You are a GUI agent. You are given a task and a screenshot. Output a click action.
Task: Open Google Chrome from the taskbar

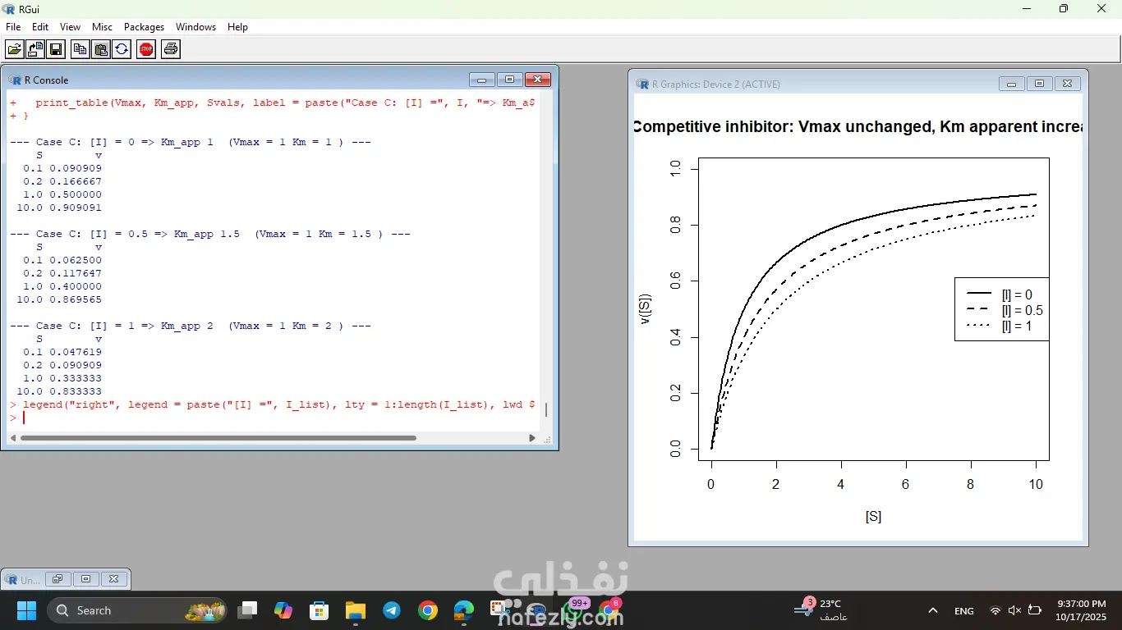pyautogui.click(x=427, y=610)
